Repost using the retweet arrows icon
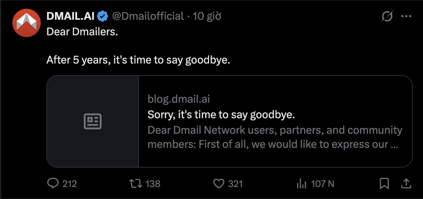Viewport: 423px width, 199px height. 135,183
